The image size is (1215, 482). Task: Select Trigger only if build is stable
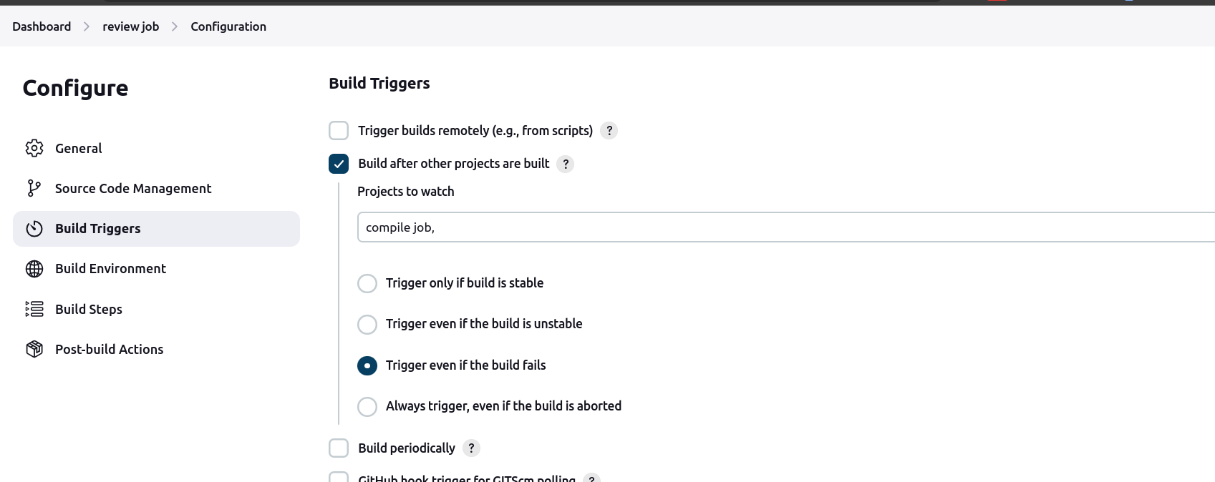tap(367, 283)
